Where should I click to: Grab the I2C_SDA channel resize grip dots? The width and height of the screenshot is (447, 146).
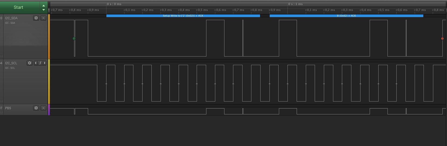tap(1, 56)
